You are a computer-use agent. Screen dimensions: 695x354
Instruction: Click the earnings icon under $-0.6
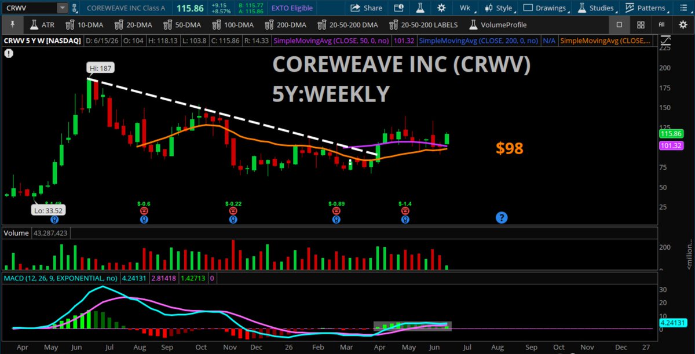(x=144, y=212)
